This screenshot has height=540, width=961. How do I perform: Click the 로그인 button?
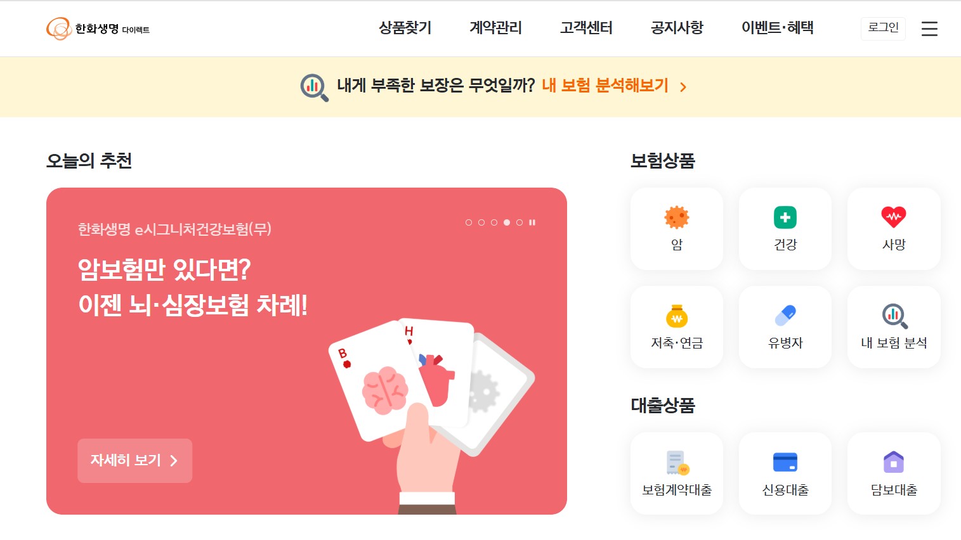[x=883, y=28]
